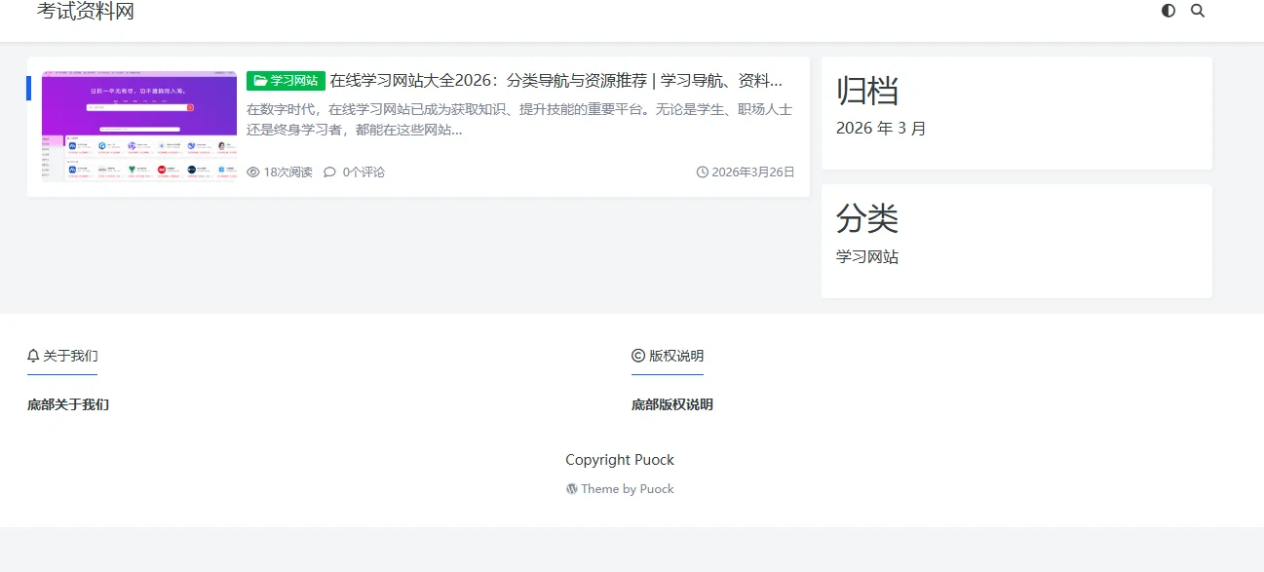Click the folder icon inside the 学习网站 badge

[257, 80]
